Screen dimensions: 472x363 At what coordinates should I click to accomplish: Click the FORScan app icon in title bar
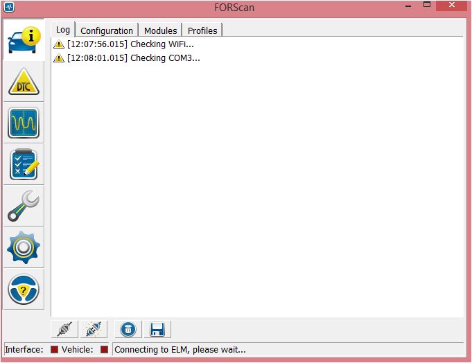[x=9, y=7]
